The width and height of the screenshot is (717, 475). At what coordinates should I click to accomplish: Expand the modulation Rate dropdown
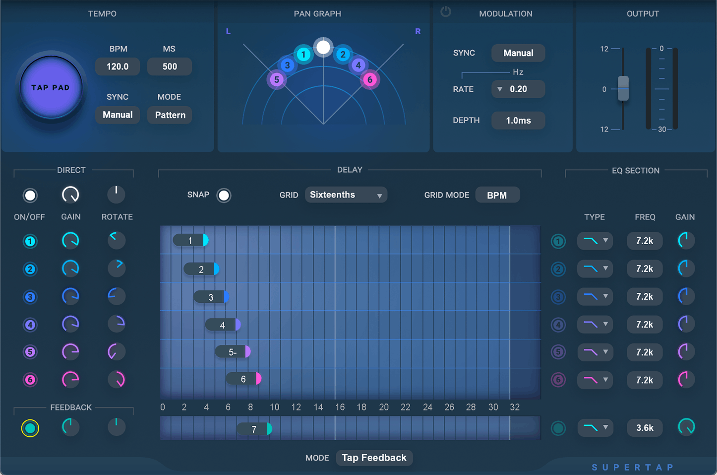click(500, 89)
